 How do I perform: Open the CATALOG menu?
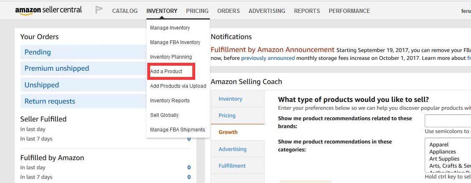pos(125,11)
